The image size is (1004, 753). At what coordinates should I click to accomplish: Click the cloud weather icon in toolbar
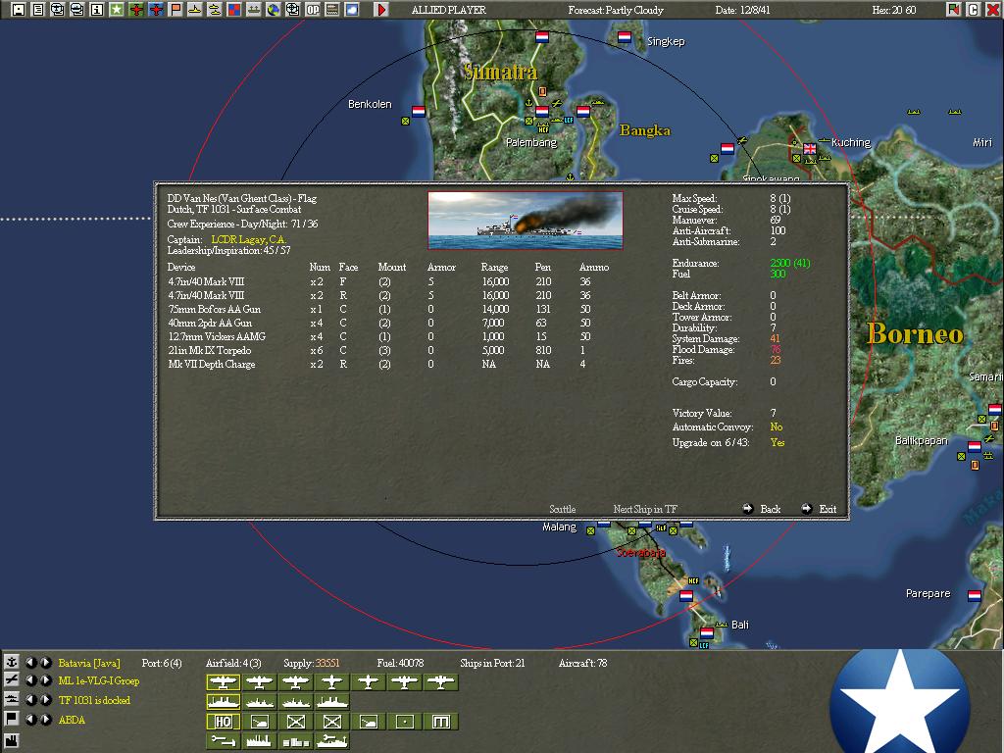click(x=352, y=10)
